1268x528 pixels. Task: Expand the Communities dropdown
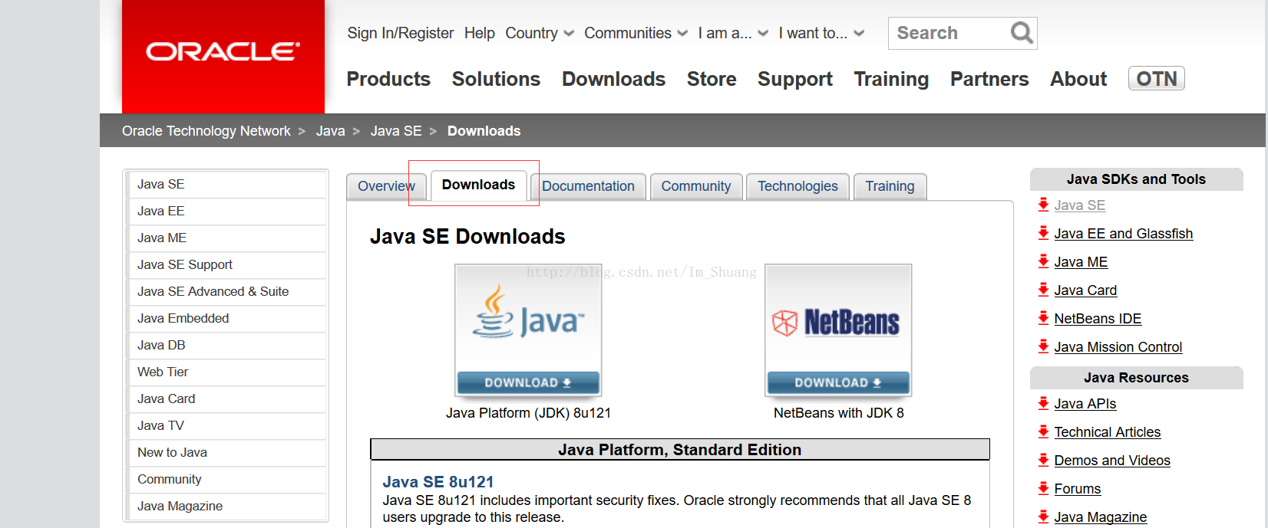point(636,33)
